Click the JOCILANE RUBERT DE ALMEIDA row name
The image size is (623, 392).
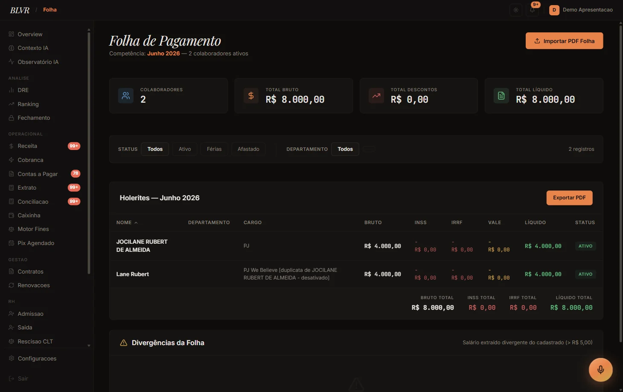(x=142, y=246)
